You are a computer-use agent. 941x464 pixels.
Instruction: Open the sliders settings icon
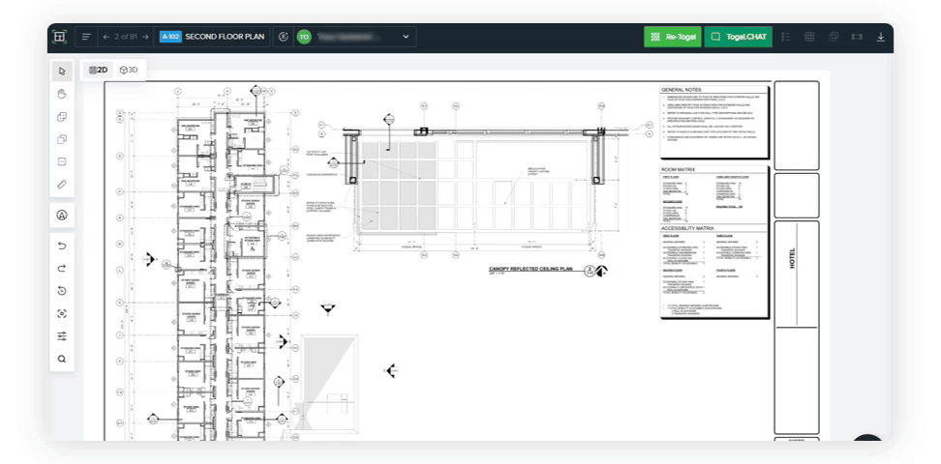point(62,336)
